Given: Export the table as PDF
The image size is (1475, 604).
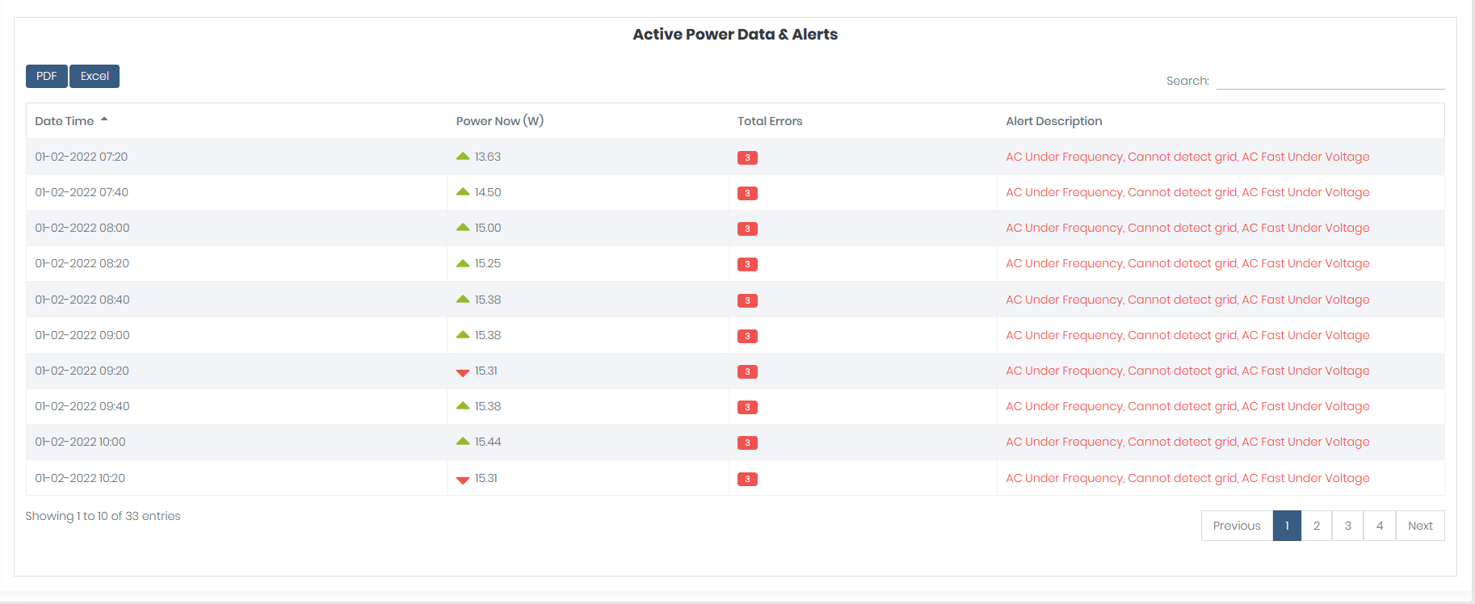Looking at the screenshot, I should [47, 76].
